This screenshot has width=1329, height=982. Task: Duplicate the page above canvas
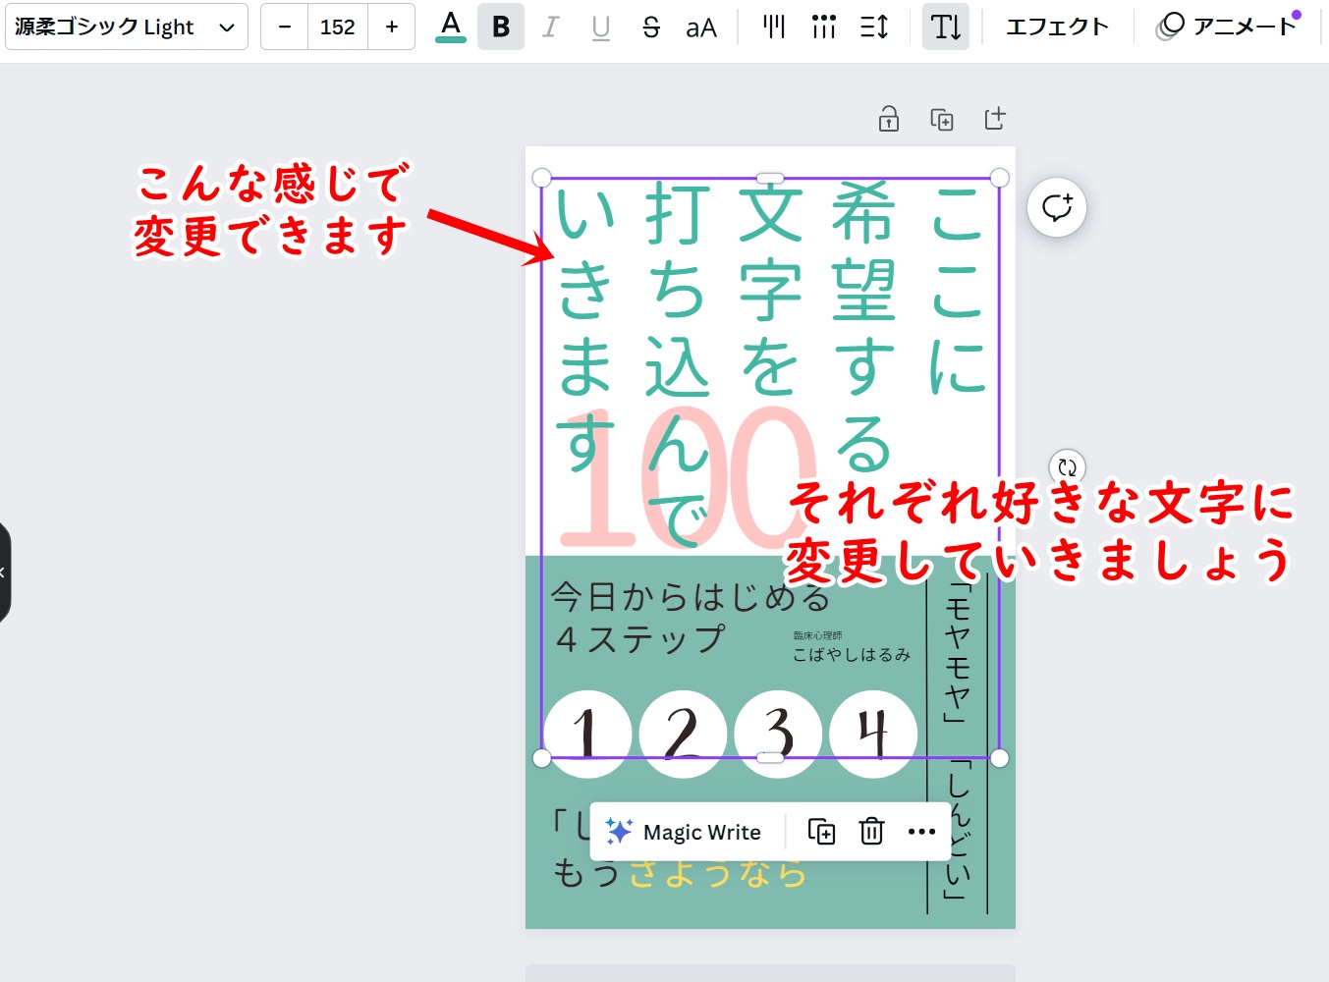coord(942,119)
